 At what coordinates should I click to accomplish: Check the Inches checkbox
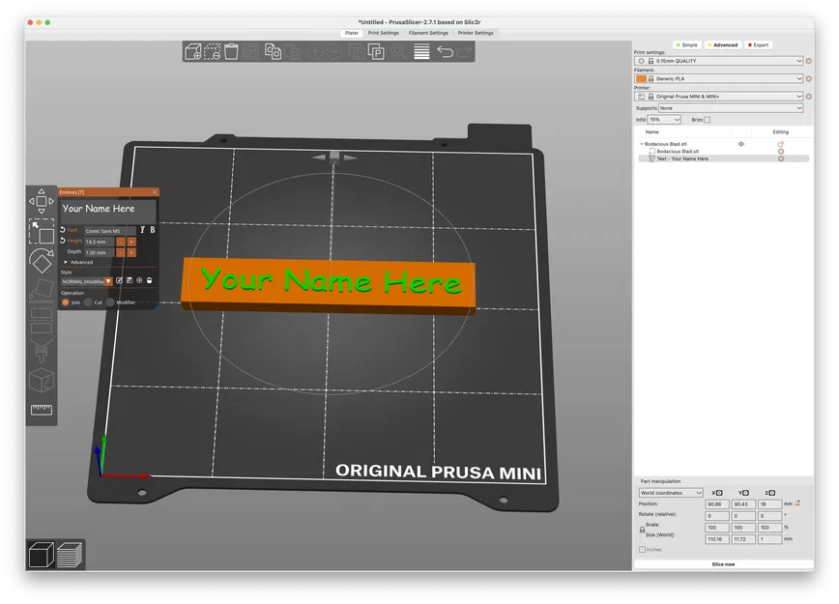pos(642,550)
